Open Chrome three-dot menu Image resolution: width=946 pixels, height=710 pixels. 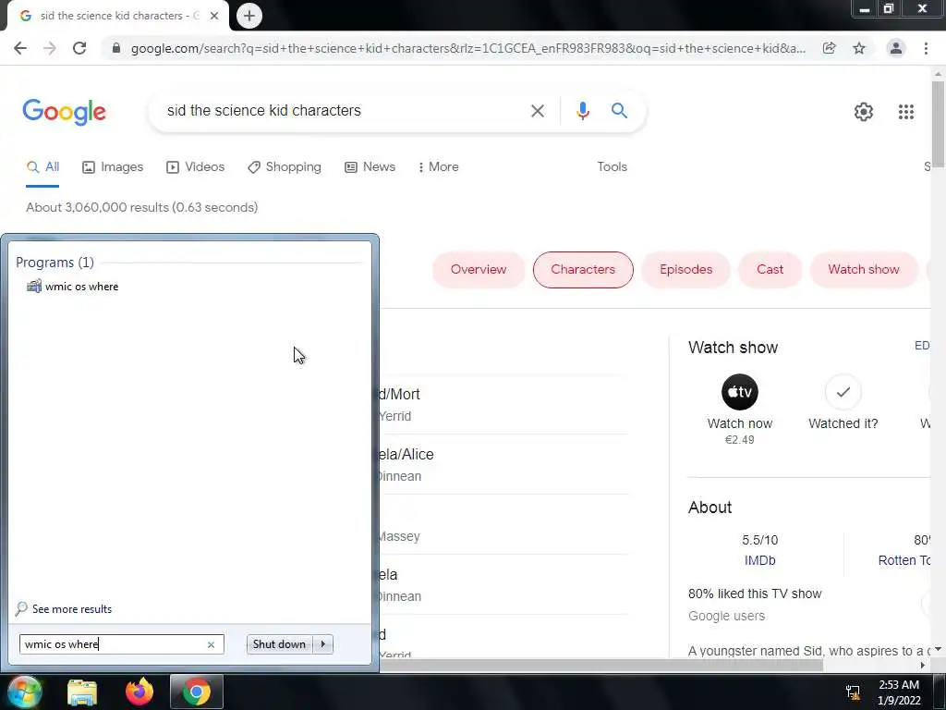click(926, 48)
